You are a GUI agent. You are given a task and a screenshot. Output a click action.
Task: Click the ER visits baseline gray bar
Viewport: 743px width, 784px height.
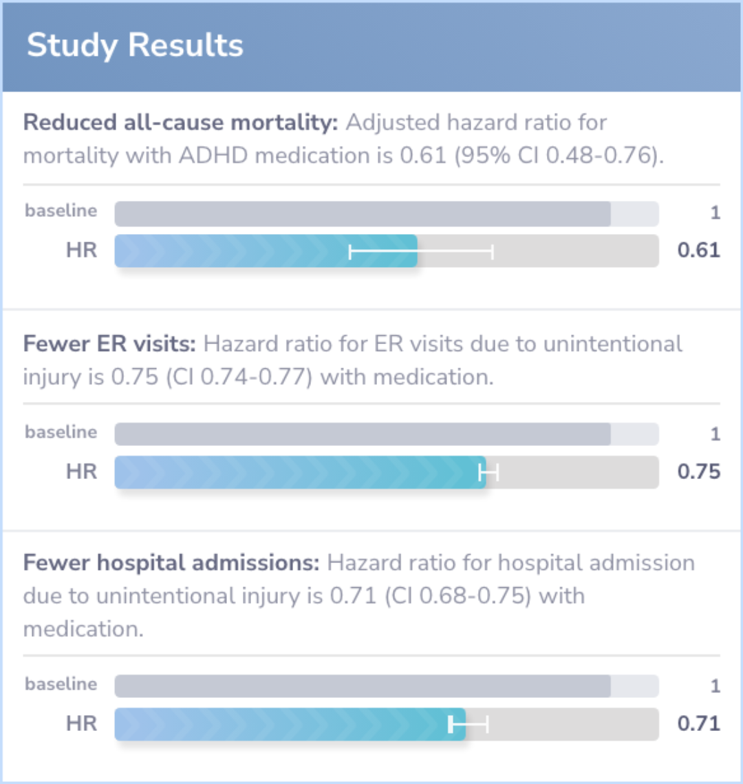point(363,434)
